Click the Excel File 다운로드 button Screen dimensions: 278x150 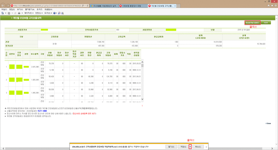(x=252, y=23)
